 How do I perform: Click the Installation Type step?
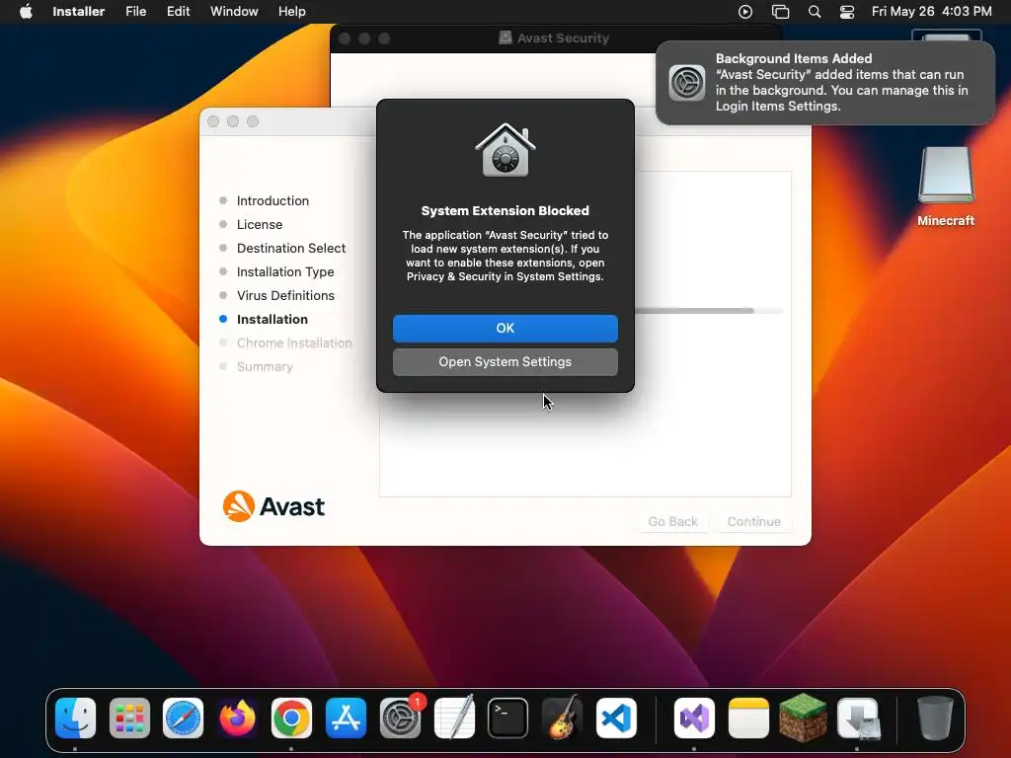(x=285, y=272)
